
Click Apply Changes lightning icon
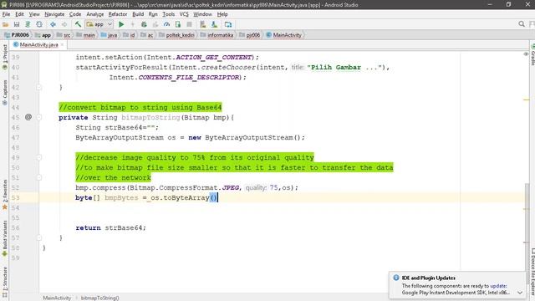132,24
